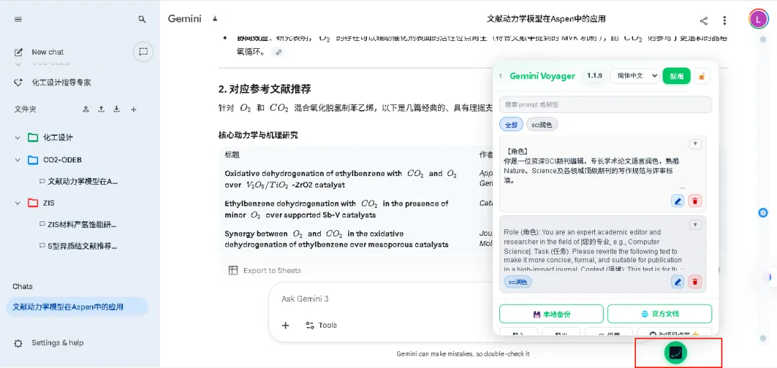Delete the 【角色】 prompt card
Viewport: 777px width, 368px height.
[695, 201]
